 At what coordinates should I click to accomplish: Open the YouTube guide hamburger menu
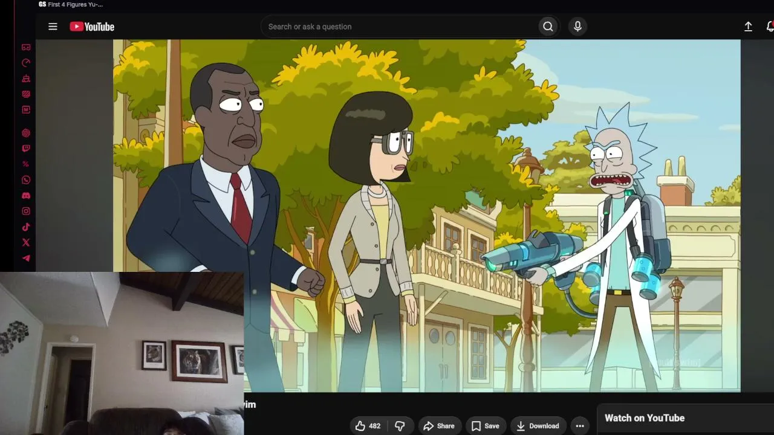click(53, 27)
